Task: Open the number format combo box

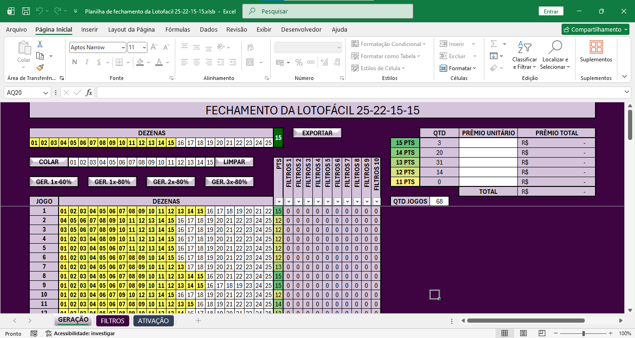Action: point(308,47)
